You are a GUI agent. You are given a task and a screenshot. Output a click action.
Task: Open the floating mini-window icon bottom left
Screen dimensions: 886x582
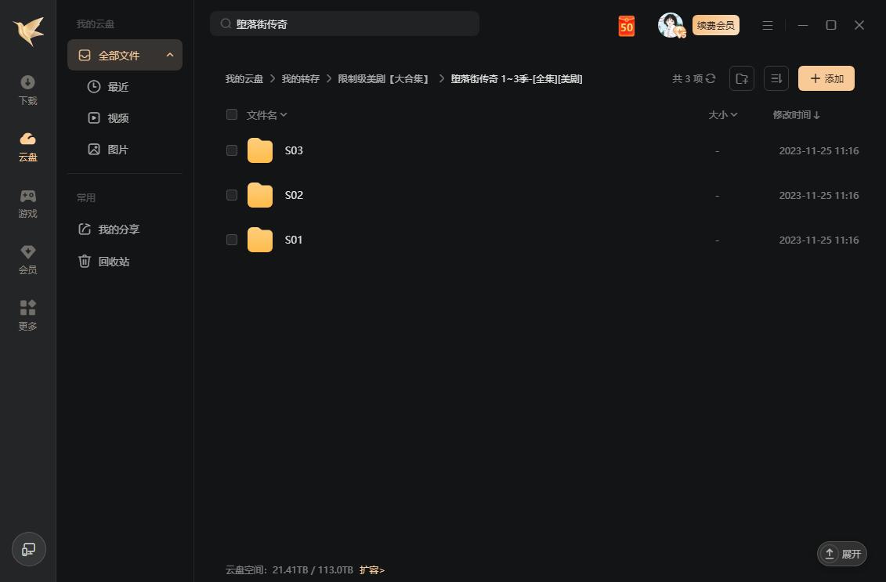tap(28, 549)
